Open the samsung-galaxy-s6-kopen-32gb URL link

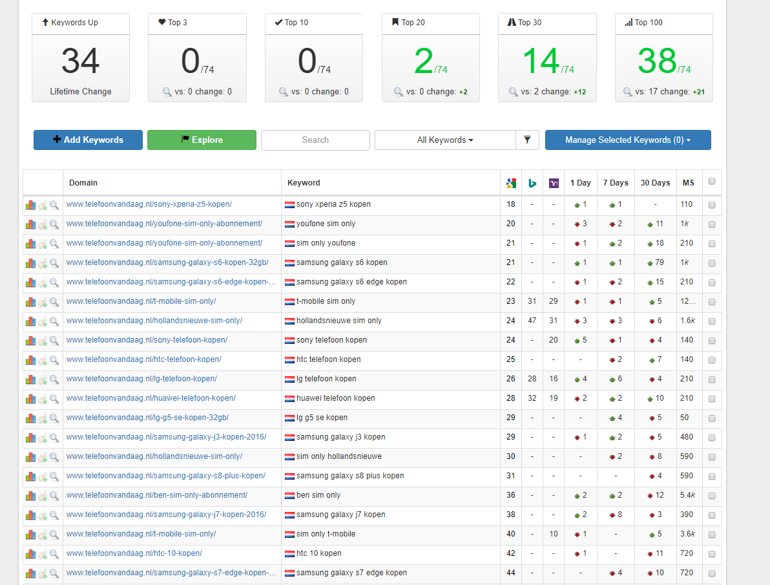(167, 262)
